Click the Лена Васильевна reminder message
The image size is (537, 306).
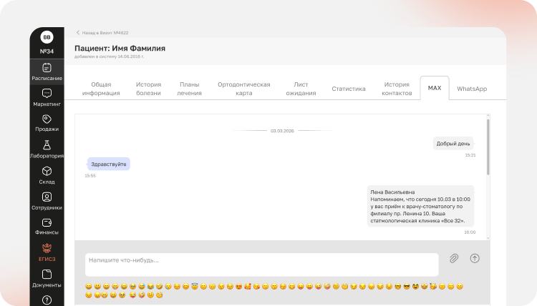(x=420, y=206)
